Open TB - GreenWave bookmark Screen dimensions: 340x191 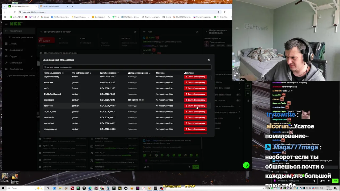click(221, 17)
